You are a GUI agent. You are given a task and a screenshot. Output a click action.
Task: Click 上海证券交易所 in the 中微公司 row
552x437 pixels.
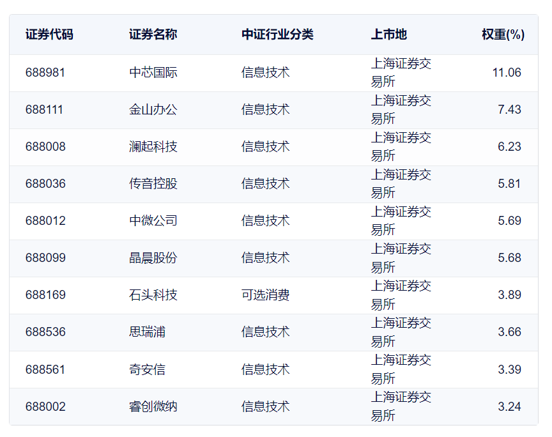tap(401, 221)
